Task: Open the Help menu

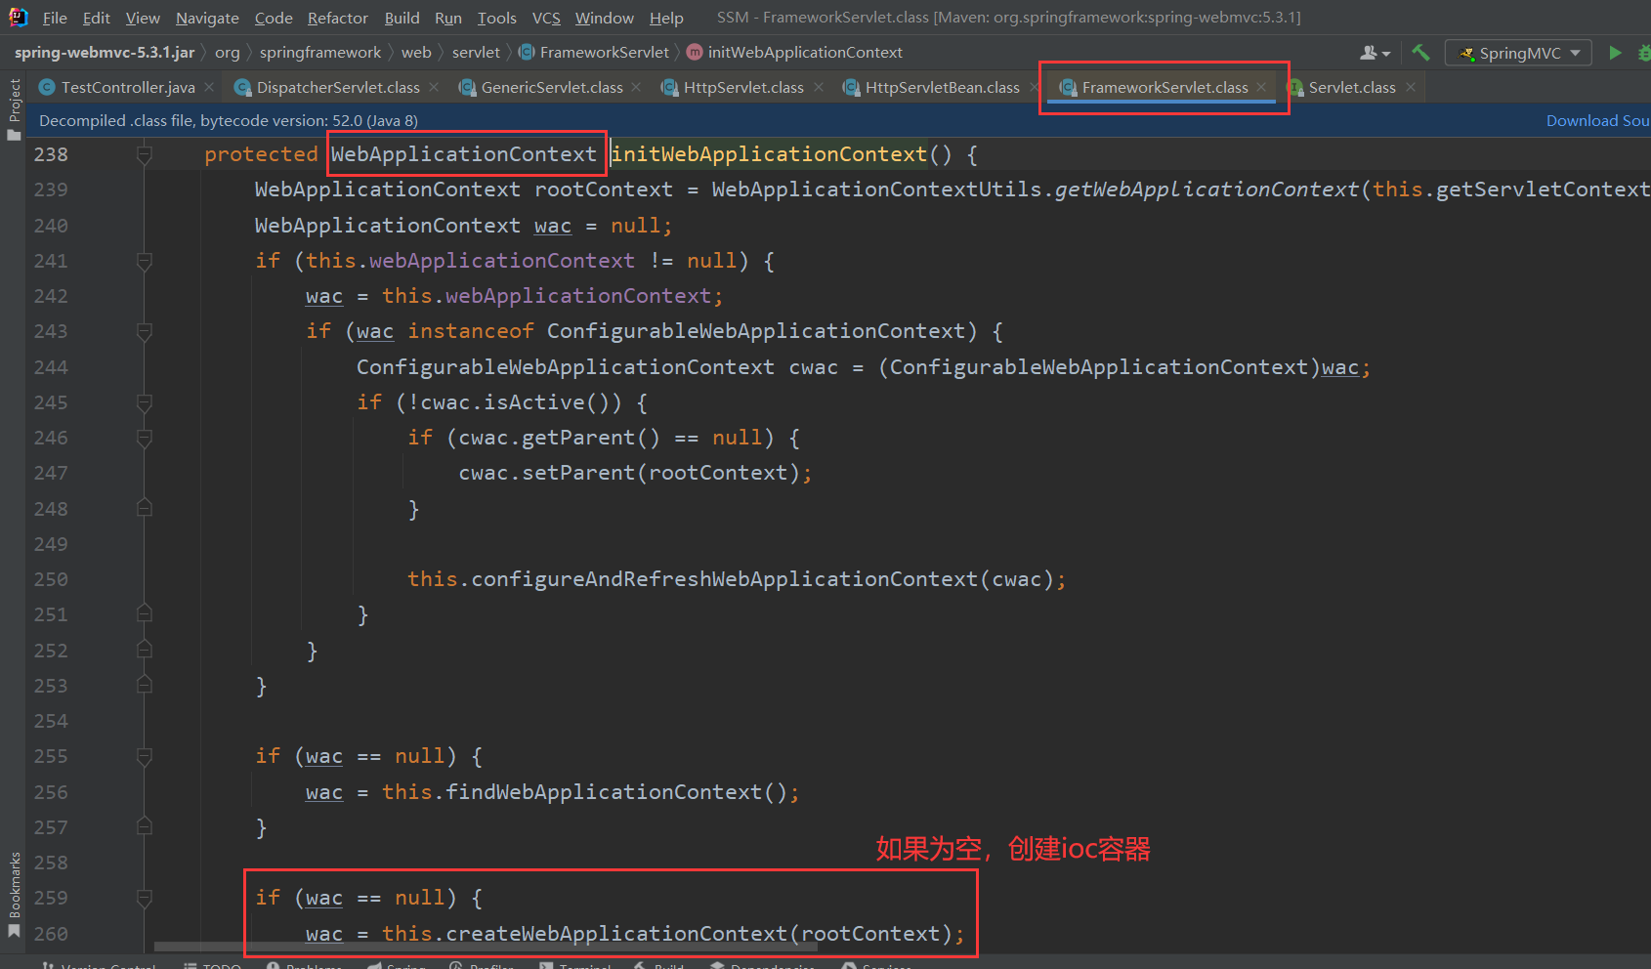Action: 666,18
